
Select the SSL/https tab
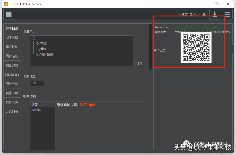(x=12, y=74)
